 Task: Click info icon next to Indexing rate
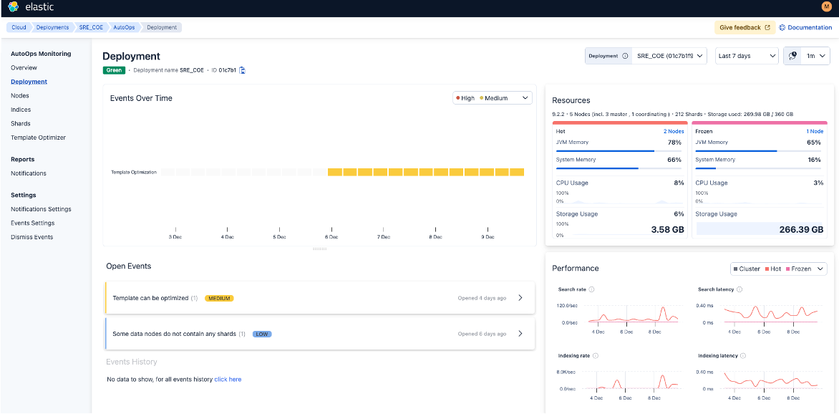click(596, 355)
